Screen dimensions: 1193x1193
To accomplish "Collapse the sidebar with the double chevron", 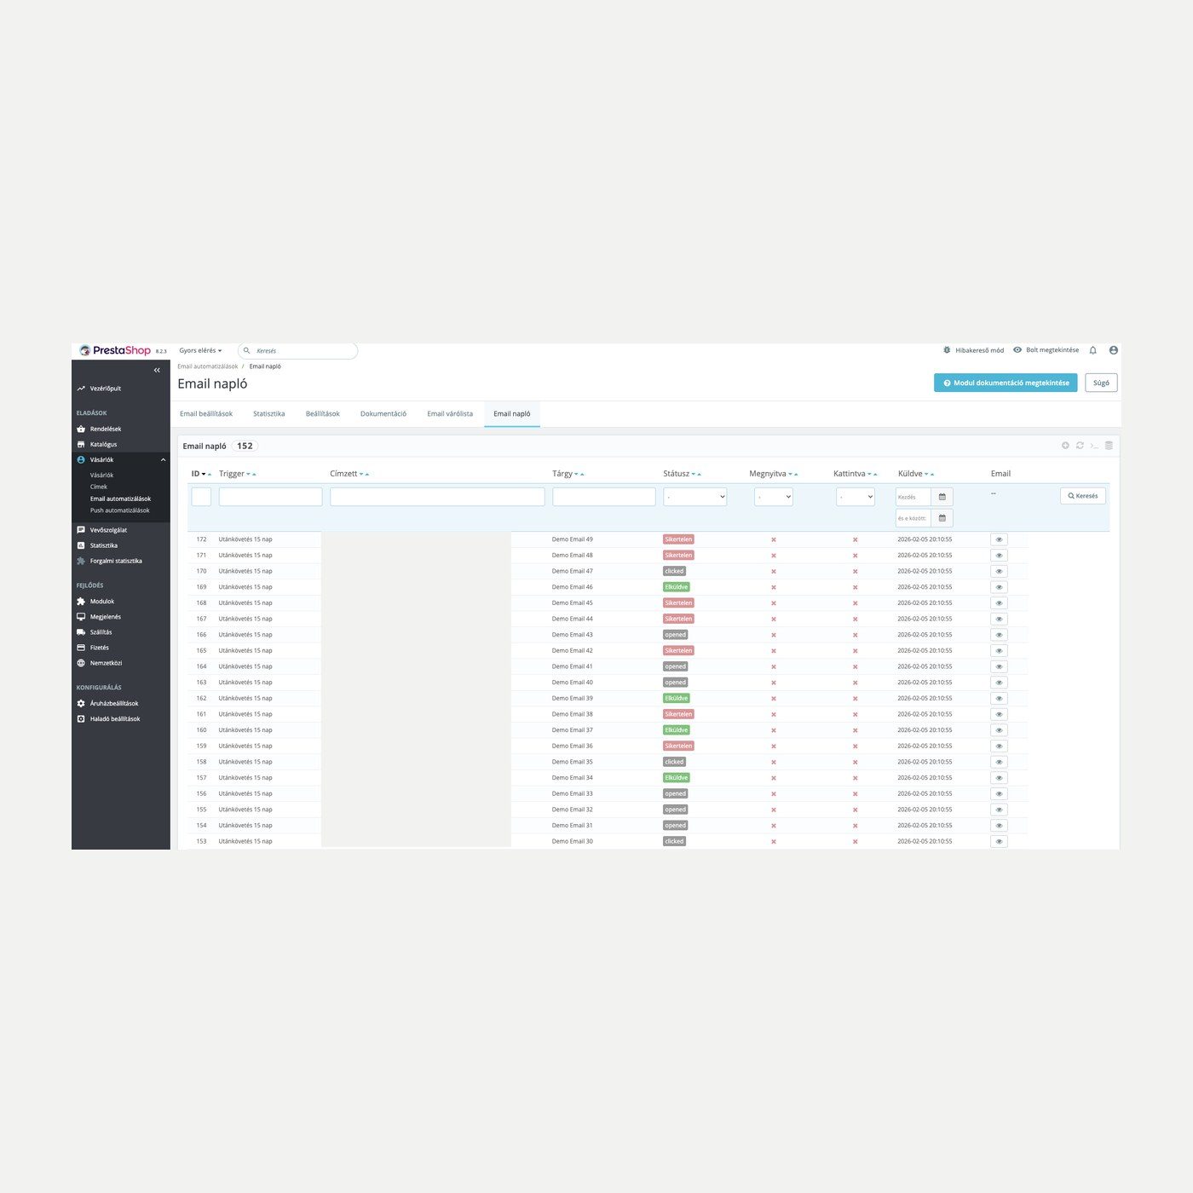I will point(157,370).
